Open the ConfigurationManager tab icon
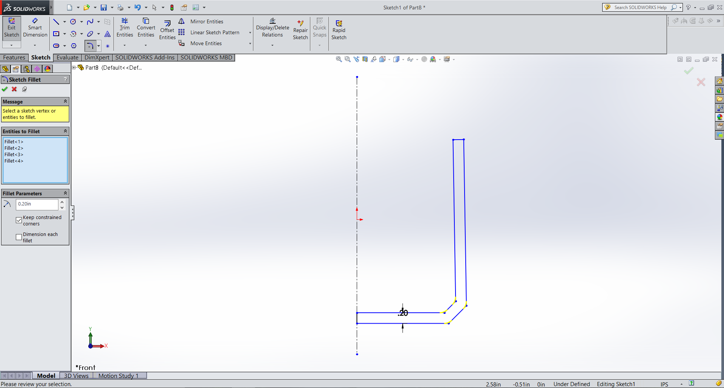Screen dimensions: 724x388 (x=26, y=68)
